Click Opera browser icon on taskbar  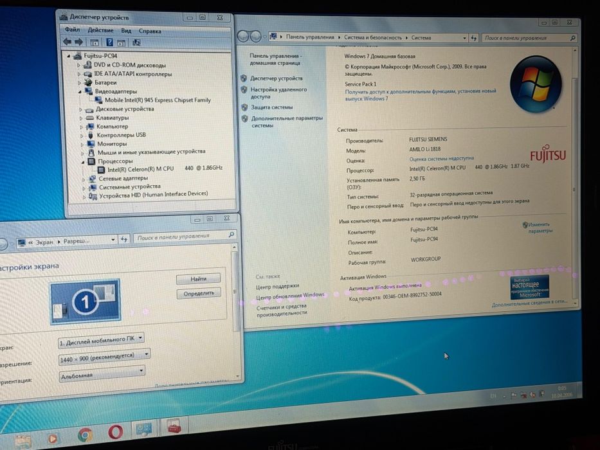point(115,433)
